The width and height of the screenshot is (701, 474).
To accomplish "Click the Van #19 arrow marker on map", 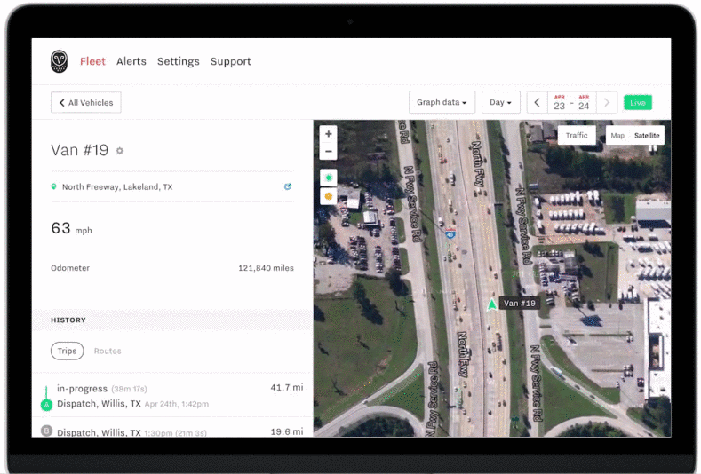I will (x=491, y=304).
